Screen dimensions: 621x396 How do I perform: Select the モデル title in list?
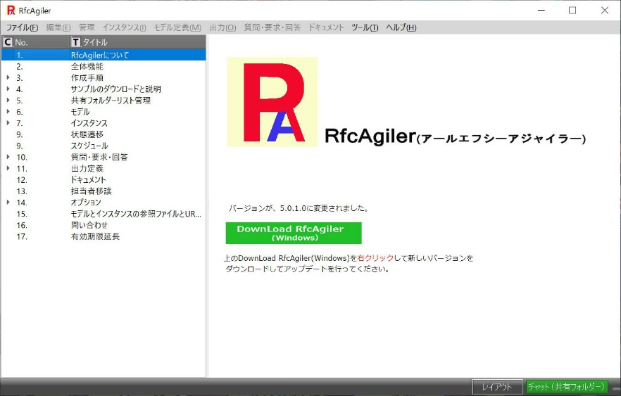(80, 112)
